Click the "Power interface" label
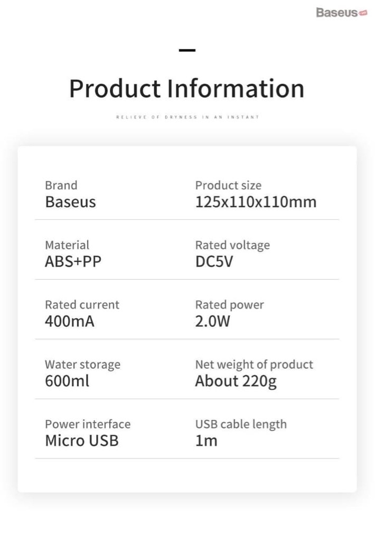 (x=88, y=424)
